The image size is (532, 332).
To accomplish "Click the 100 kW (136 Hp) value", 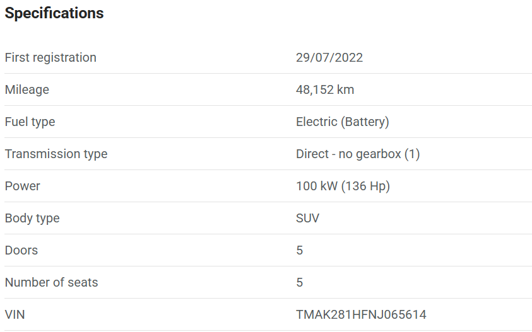I will tap(343, 186).
